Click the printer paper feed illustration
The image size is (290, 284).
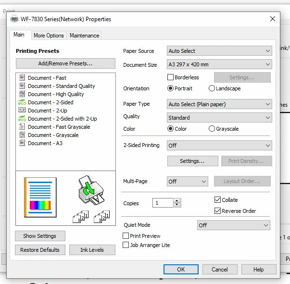click(91, 190)
